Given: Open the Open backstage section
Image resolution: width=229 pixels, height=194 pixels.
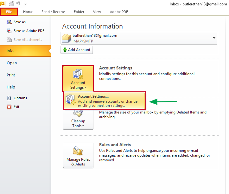Looking at the screenshot, I should pyautogui.click(x=12, y=63).
